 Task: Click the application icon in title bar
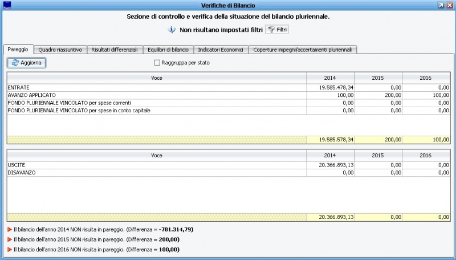pyautogui.click(x=7, y=5)
